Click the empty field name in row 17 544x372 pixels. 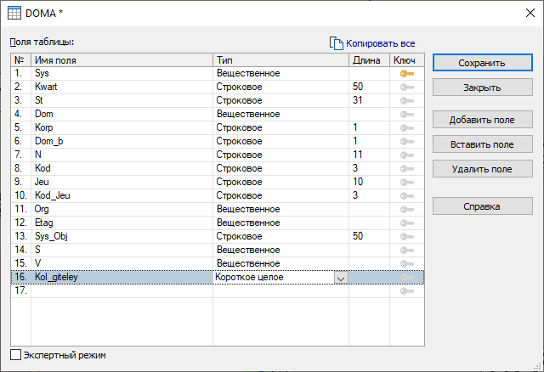point(122,291)
